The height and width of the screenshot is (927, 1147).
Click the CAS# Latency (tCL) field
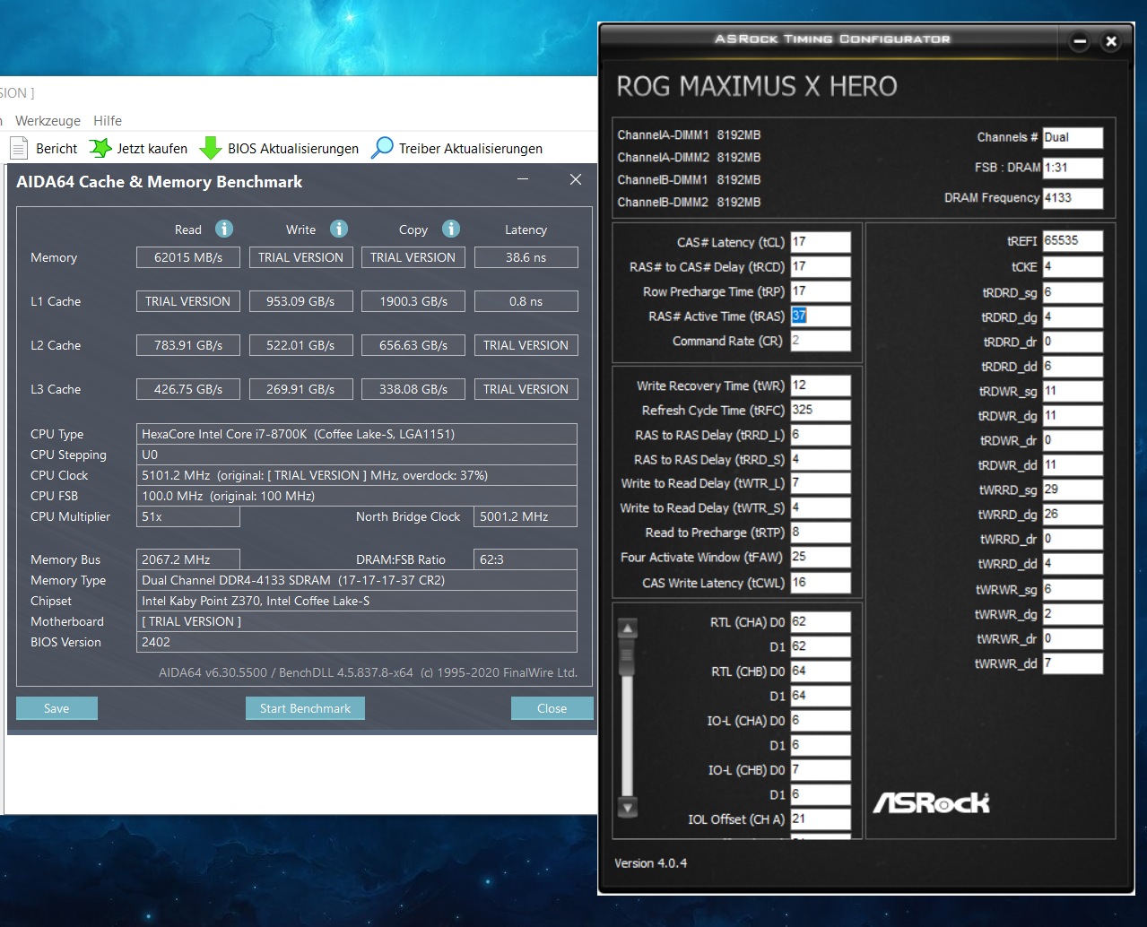click(x=821, y=242)
